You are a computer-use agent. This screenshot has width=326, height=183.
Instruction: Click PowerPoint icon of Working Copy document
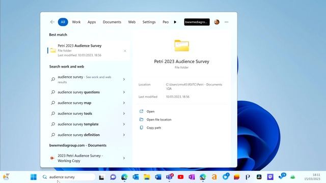point(52,158)
